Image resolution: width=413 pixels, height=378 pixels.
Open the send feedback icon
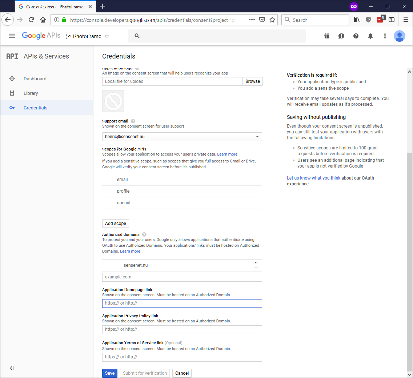[x=341, y=36]
